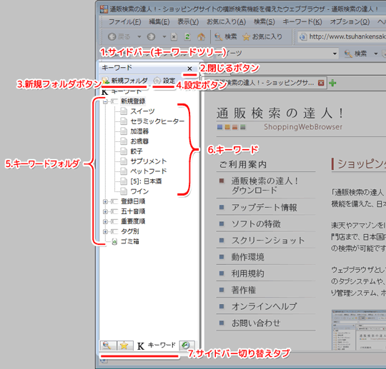Open the 通販検索の達人!ダウンロード link
386x369 pixels.
pyautogui.click(x=265, y=186)
